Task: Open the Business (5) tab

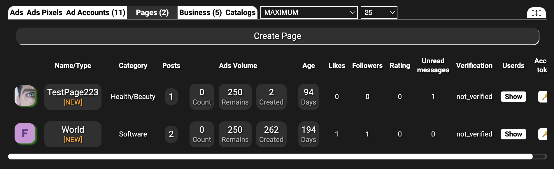Action: tap(200, 12)
